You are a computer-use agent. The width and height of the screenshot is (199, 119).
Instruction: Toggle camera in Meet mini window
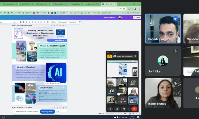pos(116,109)
